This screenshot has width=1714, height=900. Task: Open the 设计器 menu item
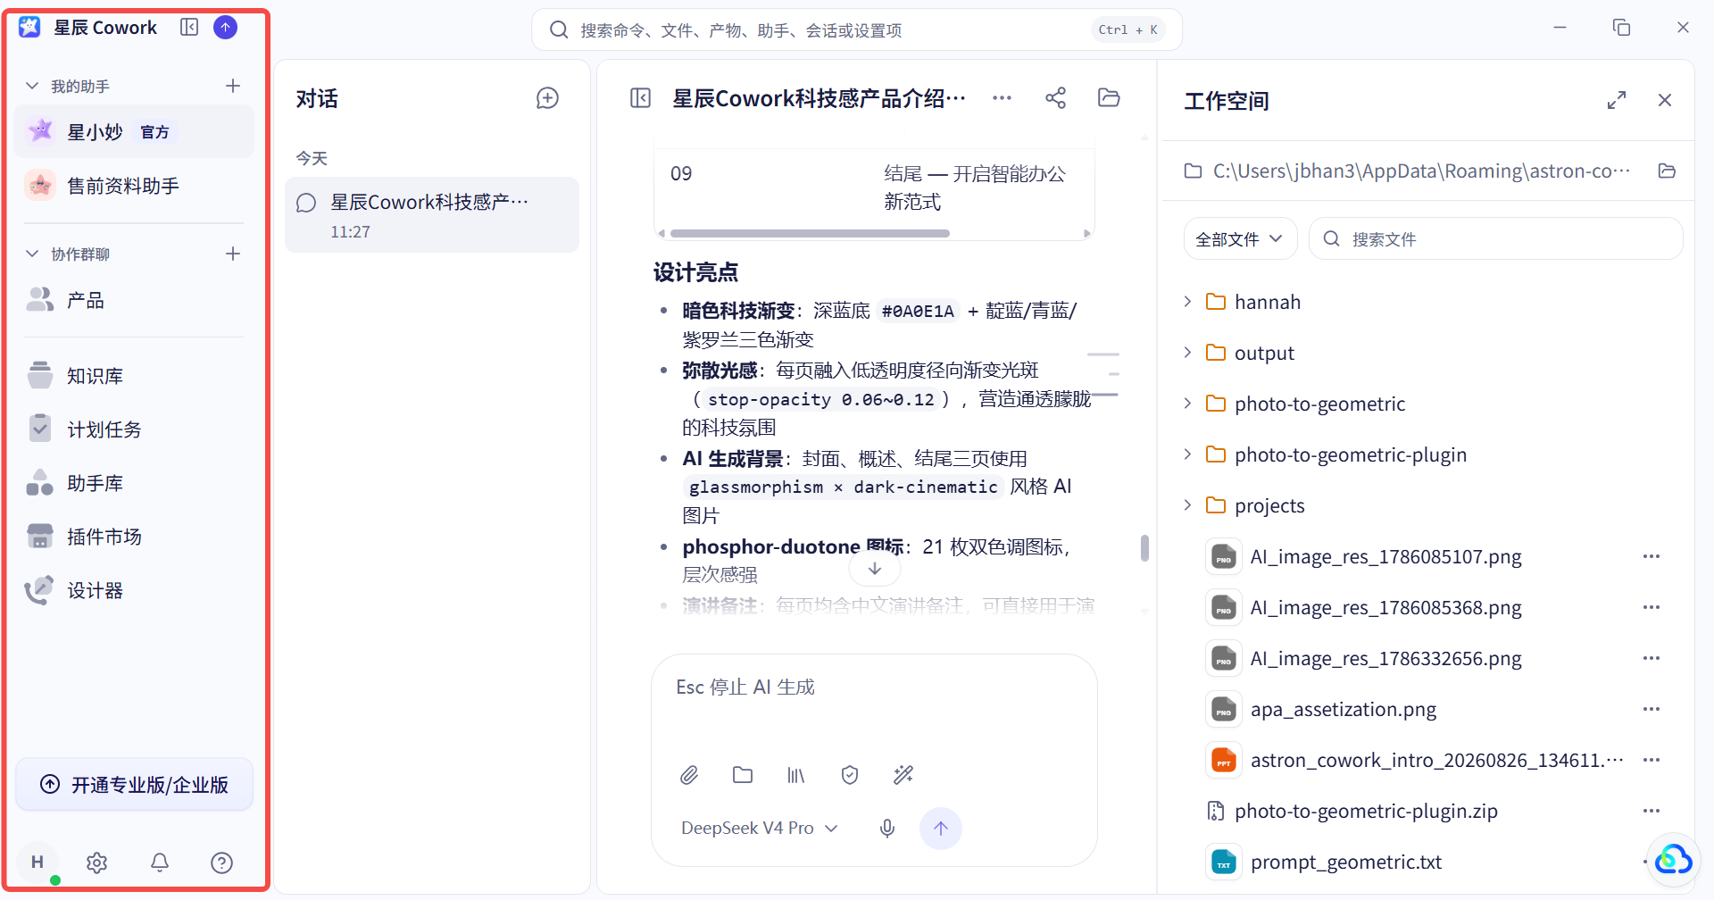click(134, 590)
